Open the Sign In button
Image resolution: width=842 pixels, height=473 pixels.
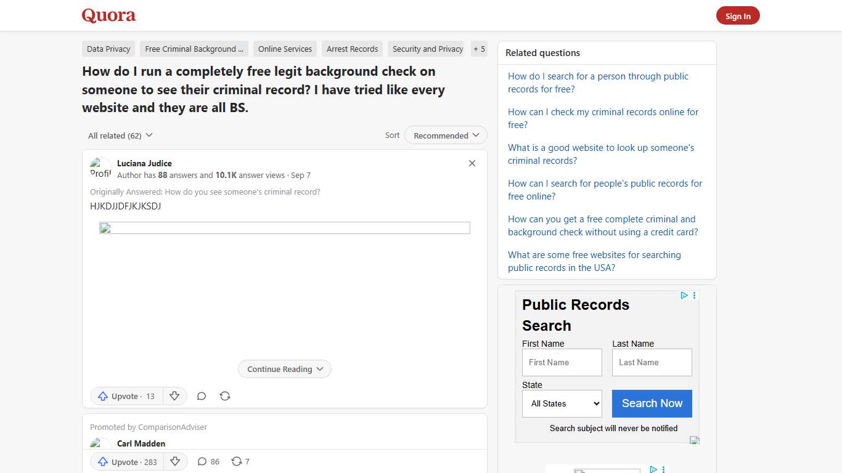point(738,15)
